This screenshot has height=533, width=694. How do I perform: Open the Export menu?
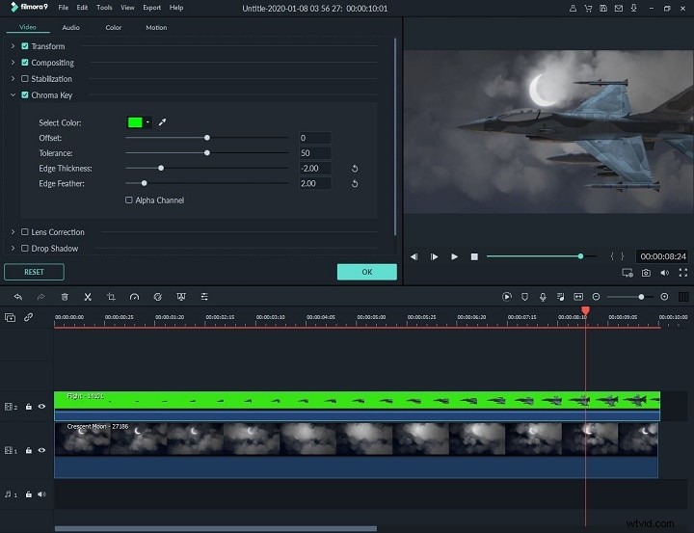click(x=152, y=8)
